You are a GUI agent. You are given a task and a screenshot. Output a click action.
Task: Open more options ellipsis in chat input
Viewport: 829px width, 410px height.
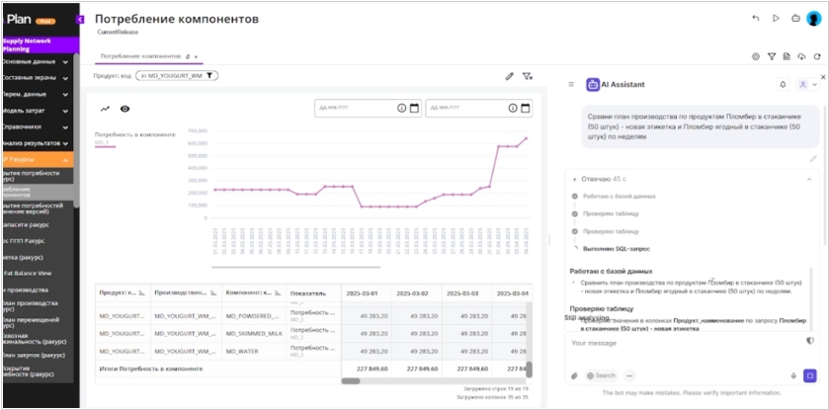click(x=628, y=375)
